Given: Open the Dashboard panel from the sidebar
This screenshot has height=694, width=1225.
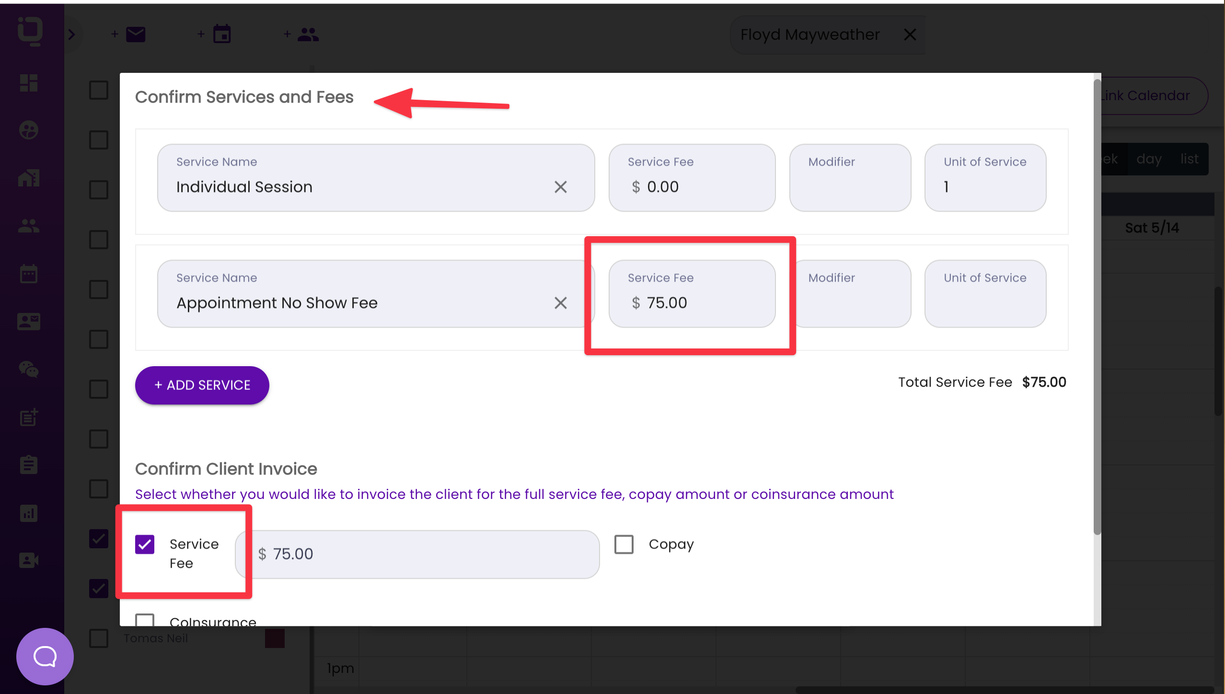Looking at the screenshot, I should click(28, 83).
